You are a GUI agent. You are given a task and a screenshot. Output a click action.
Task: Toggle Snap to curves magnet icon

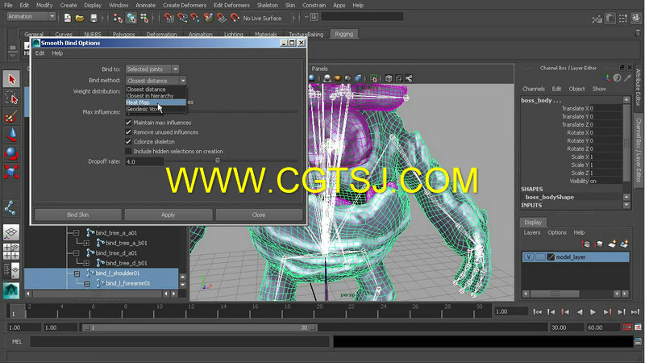point(182,18)
